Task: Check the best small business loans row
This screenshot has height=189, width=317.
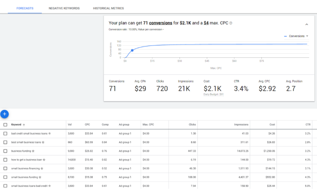Action: point(5,142)
